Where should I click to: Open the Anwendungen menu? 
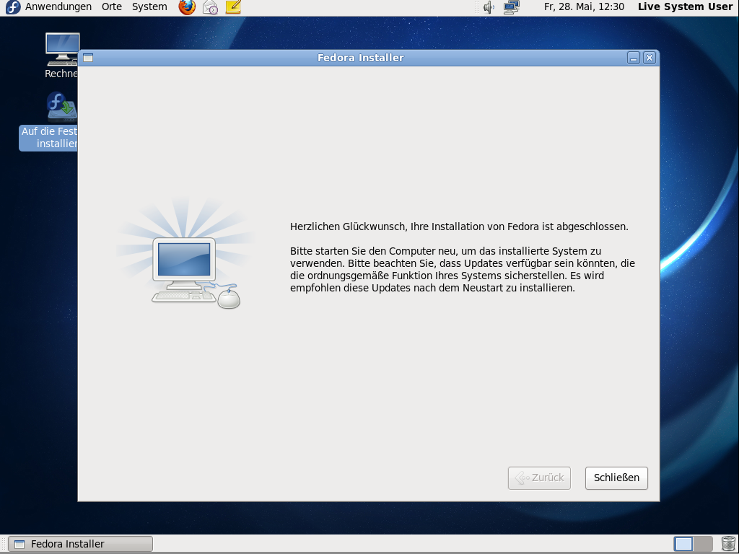pos(58,7)
